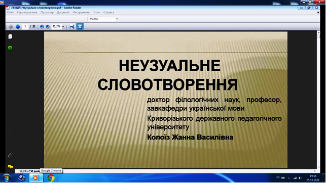Open the Pages panel in the sidebar
The width and height of the screenshot is (326, 183).
pyautogui.click(x=10, y=37)
